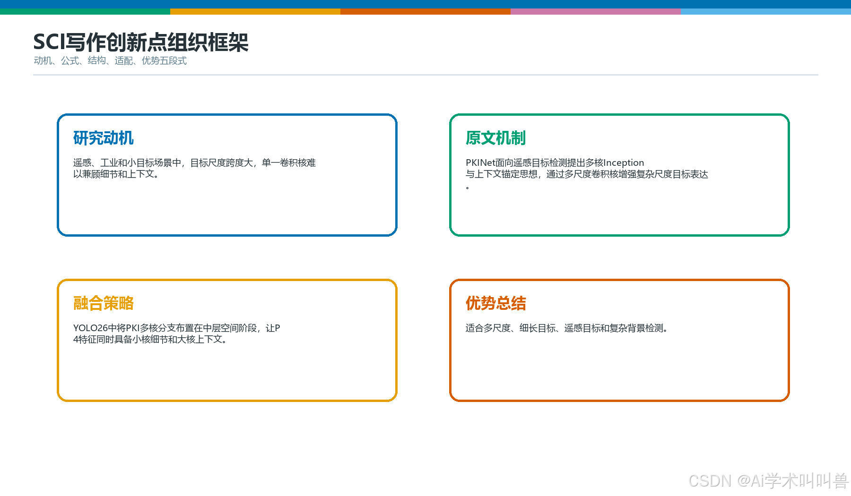851x496 pixels.
Task: Select the 优势总结 card heading
Action: pyautogui.click(x=495, y=303)
